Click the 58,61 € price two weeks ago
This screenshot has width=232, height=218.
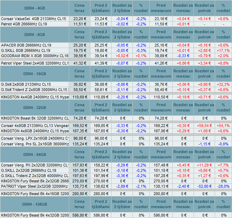[x=101, y=90]
